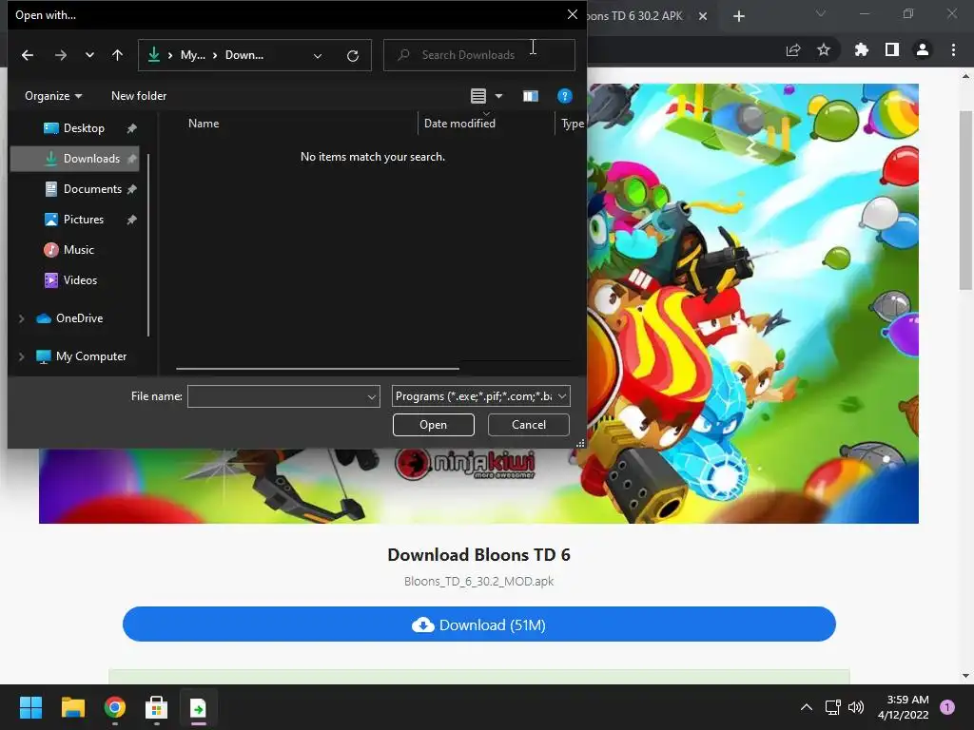Viewport: 974px width, 730px height.
Task: Open Chrome three-dot menu
Action: [953, 49]
